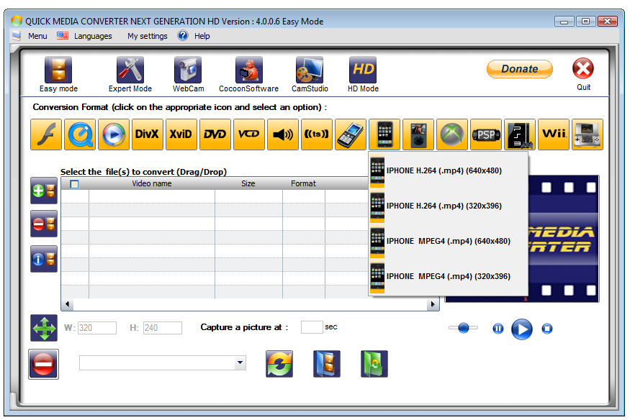The width and height of the screenshot is (630, 420).
Task: Pause the preview playback
Action: coord(498,329)
